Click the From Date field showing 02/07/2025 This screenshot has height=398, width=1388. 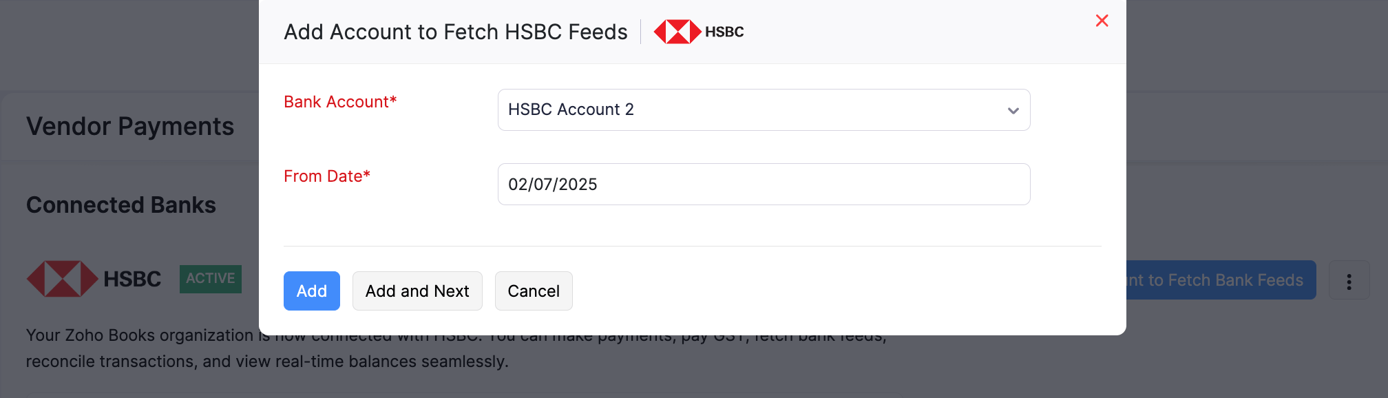(x=763, y=184)
